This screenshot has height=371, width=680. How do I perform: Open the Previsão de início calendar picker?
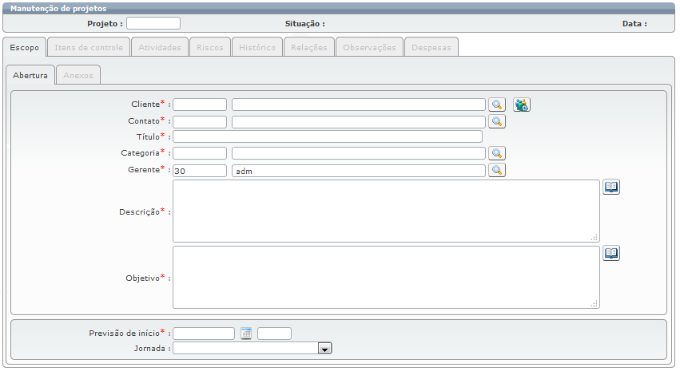click(x=246, y=334)
